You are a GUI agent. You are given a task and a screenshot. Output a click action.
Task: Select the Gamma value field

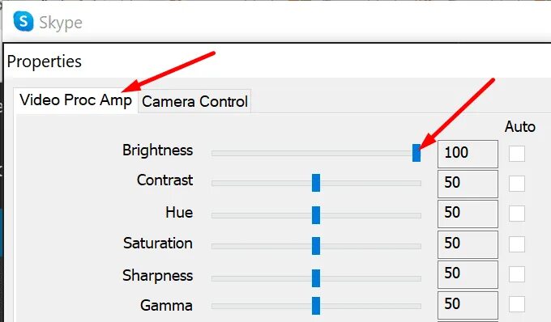[x=468, y=305]
